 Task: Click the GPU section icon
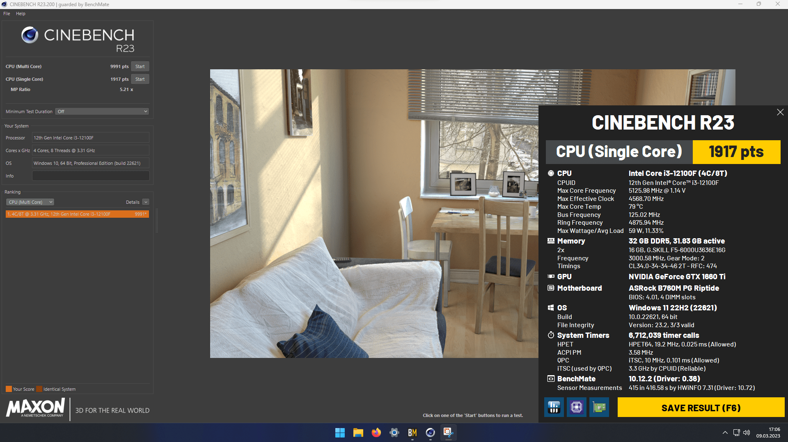pos(551,277)
